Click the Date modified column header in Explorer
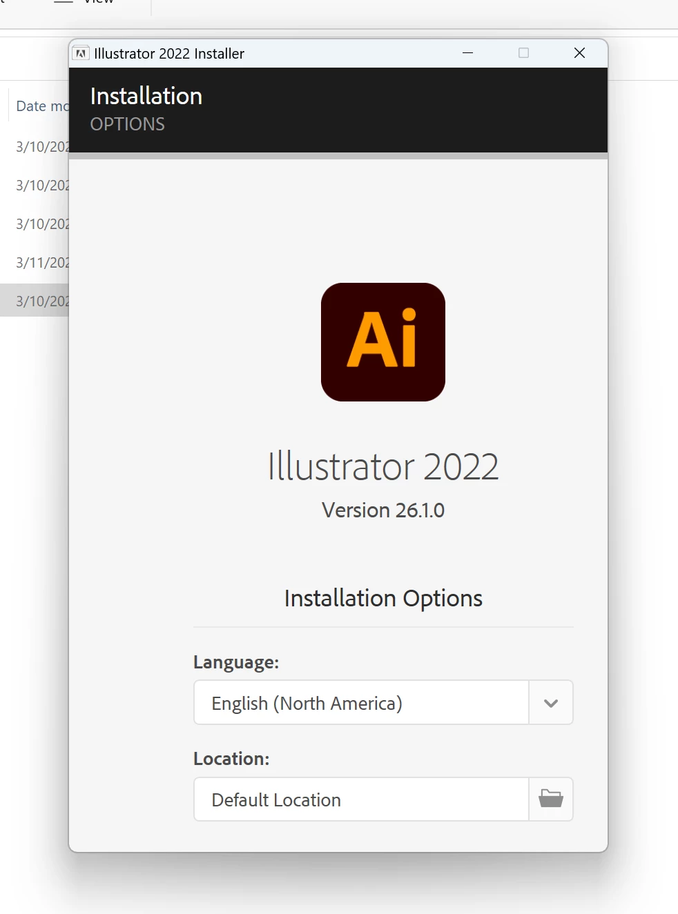Screen dimensions: 678x914 tap(42, 106)
